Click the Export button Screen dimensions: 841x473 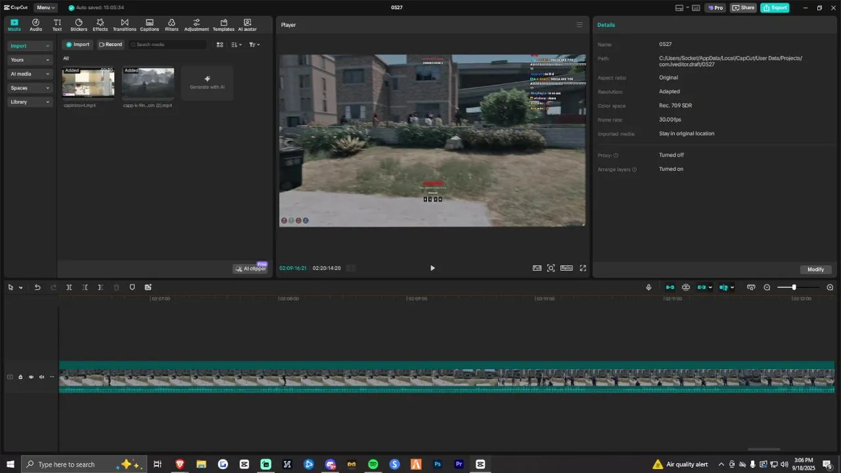[x=775, y=8]
